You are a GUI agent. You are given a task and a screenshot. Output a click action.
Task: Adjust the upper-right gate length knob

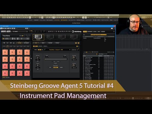click(74, 58)
